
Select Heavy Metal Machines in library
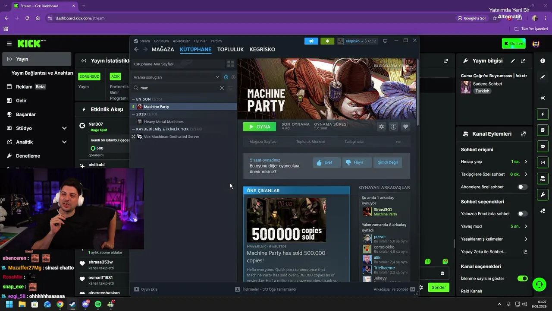[x=163, y=122]
